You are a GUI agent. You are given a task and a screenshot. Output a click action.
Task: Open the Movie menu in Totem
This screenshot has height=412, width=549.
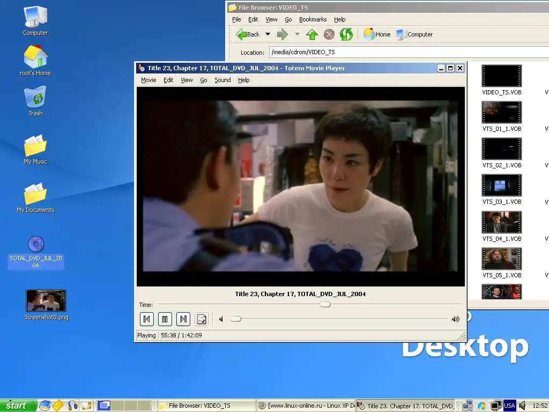point(149,80)
